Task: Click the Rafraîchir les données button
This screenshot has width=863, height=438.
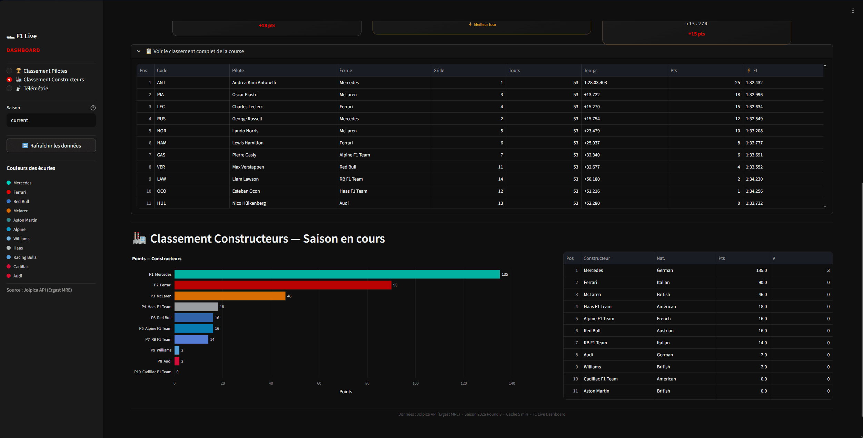Action: pyautogui.click(x=51, y=145)
